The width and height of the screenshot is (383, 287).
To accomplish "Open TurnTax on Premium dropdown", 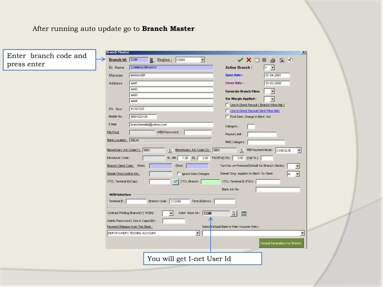I will (x=297, y=166).
